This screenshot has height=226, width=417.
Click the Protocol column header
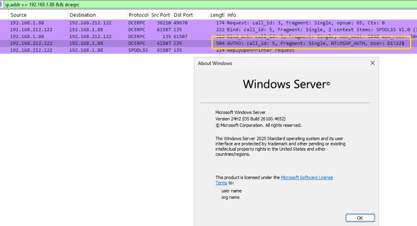point(138,15)
